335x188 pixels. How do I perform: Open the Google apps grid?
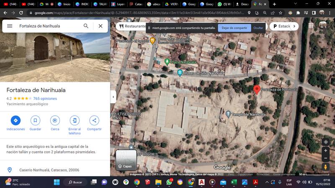311,25
